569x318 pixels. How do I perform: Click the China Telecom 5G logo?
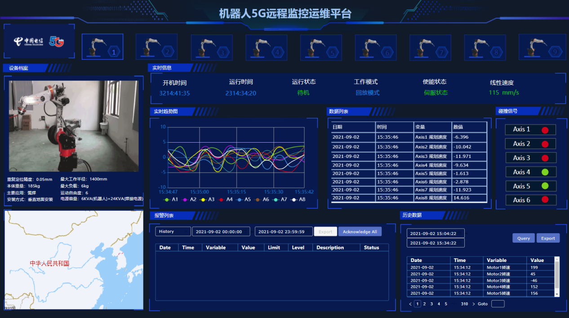click(x=39, y=42)
